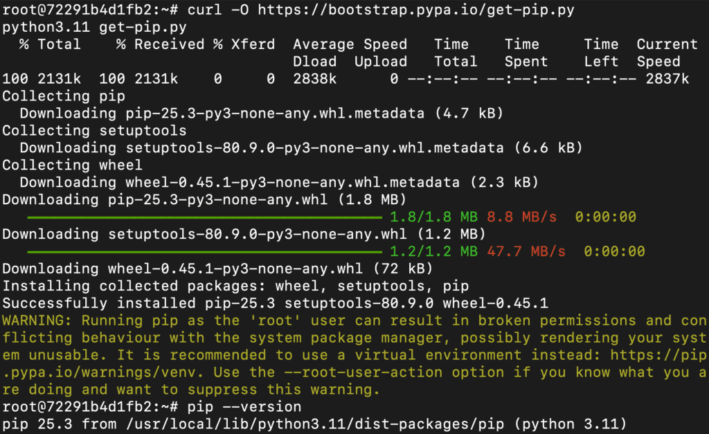Click the green 1.2/1.2 MB size text
Image resolution: width=709 pixels, height=434 pixels.
433,251
